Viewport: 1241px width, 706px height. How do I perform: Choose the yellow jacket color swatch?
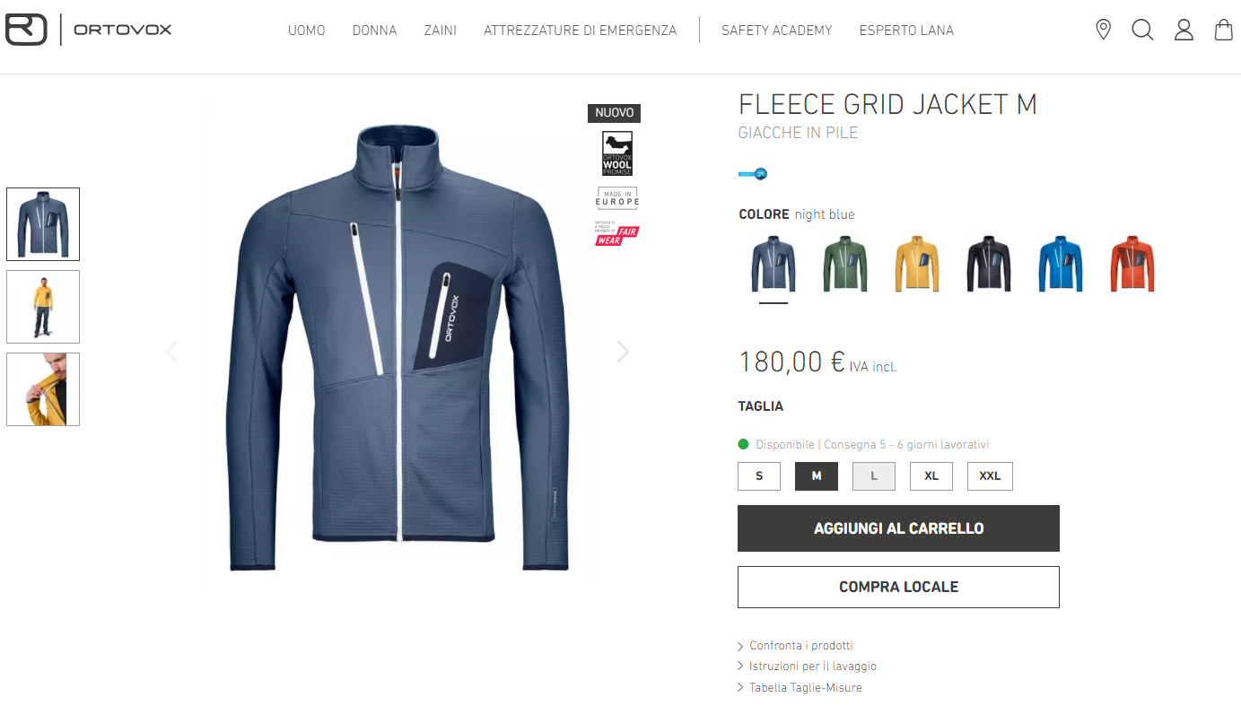coord(917,264)
